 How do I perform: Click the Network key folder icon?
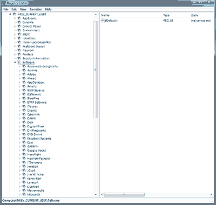(x=19, y=50)
